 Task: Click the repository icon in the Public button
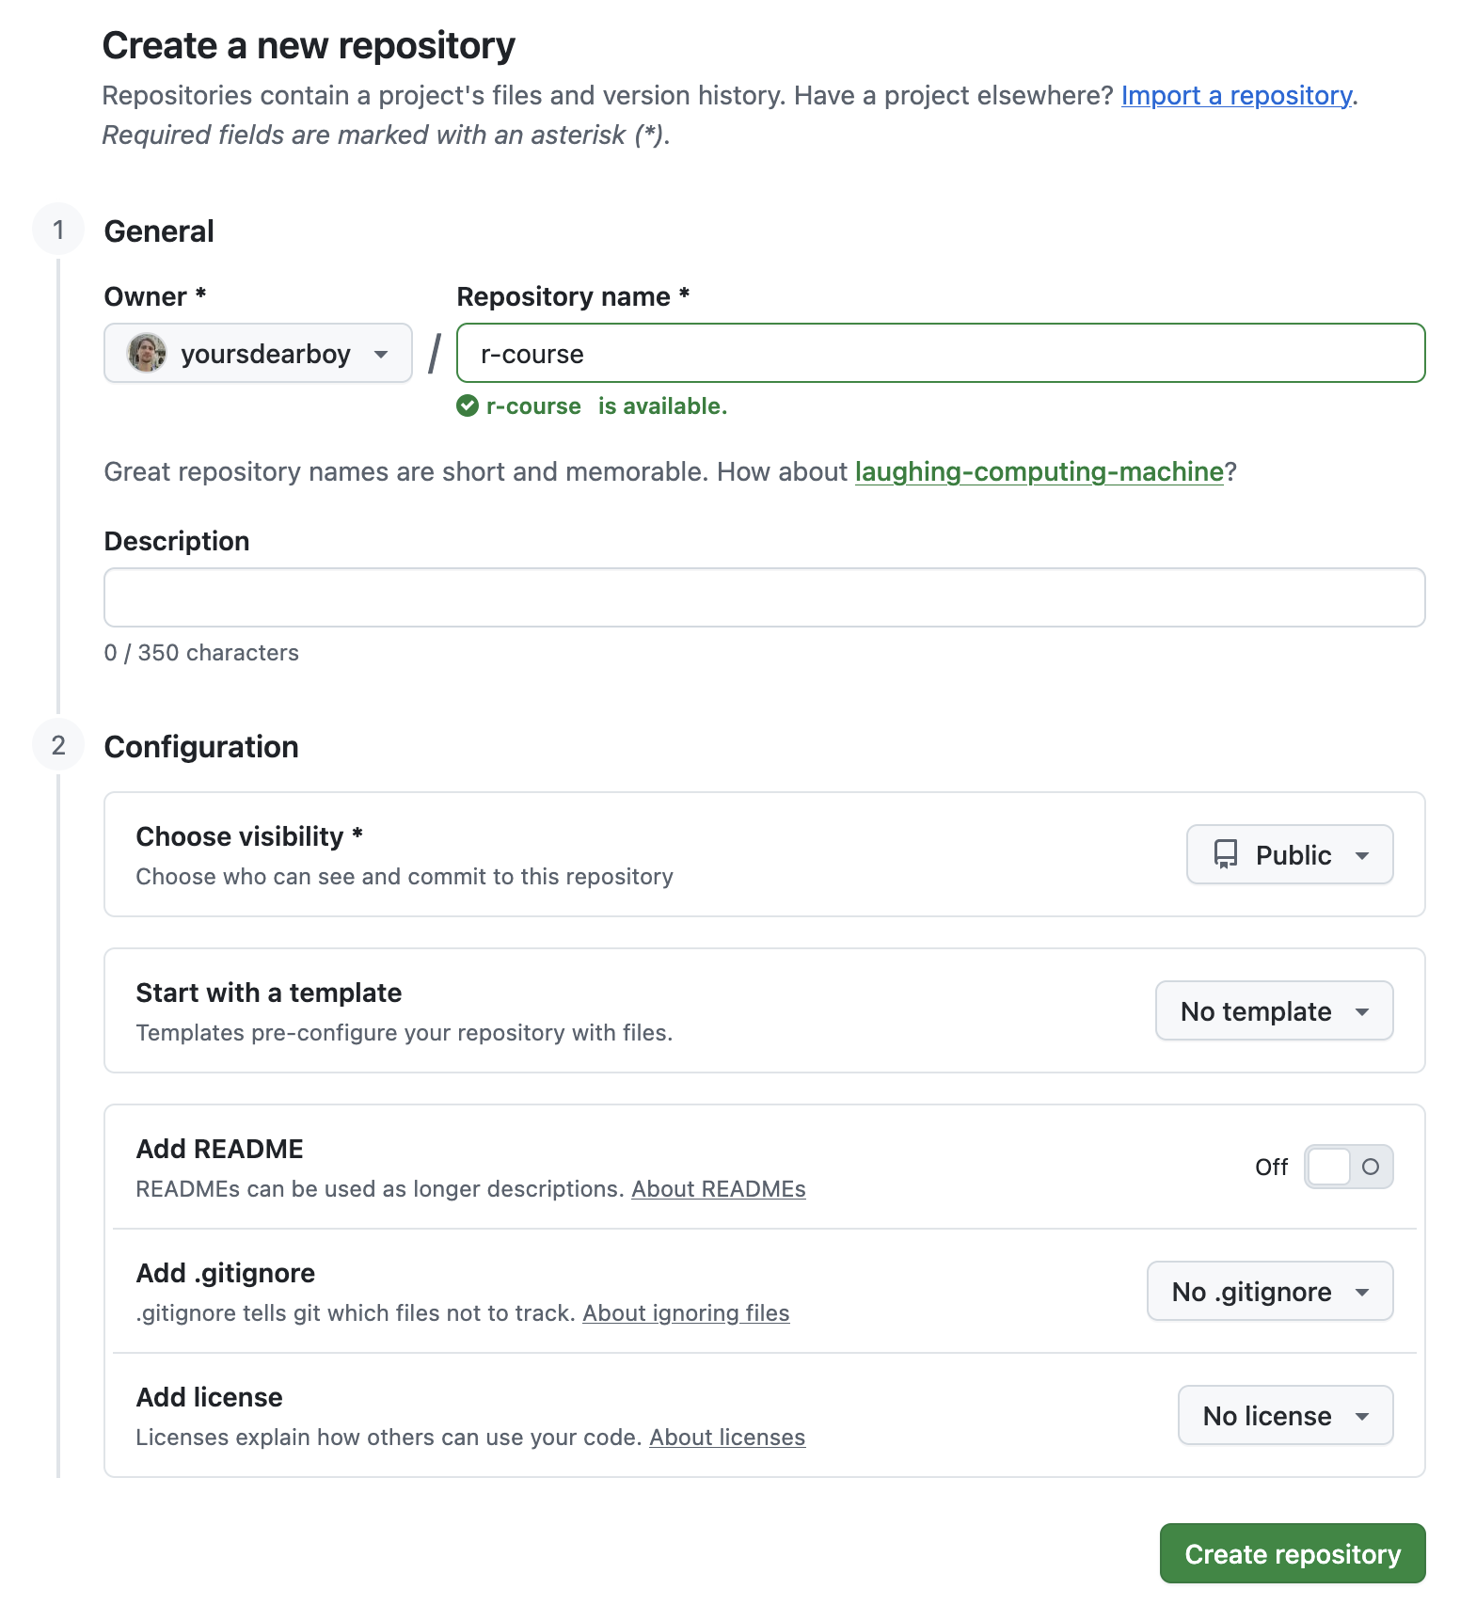coord(1226,854)
